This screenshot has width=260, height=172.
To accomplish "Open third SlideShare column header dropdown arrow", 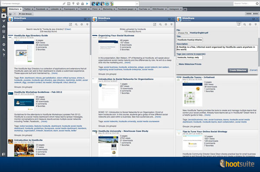I will 257,19.
